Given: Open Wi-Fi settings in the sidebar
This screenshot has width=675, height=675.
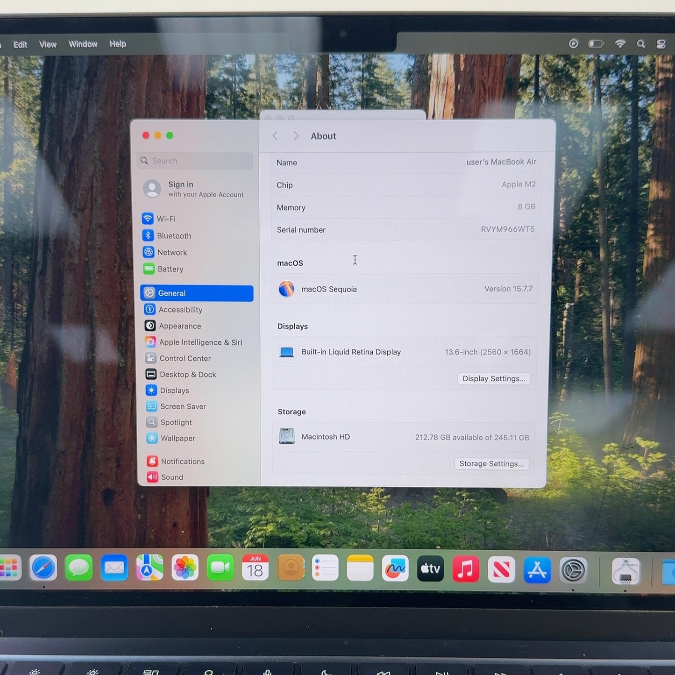Looking at the screenshot, I should point(159,219).
